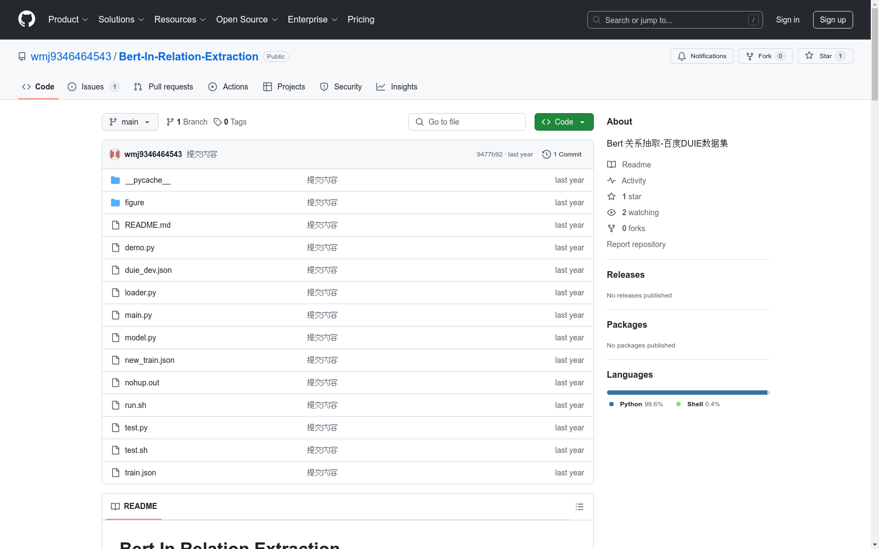Expand the Enterprise menu
This screenshot has width=879, height=549.
pyautogui.click(x=313, y=19)
